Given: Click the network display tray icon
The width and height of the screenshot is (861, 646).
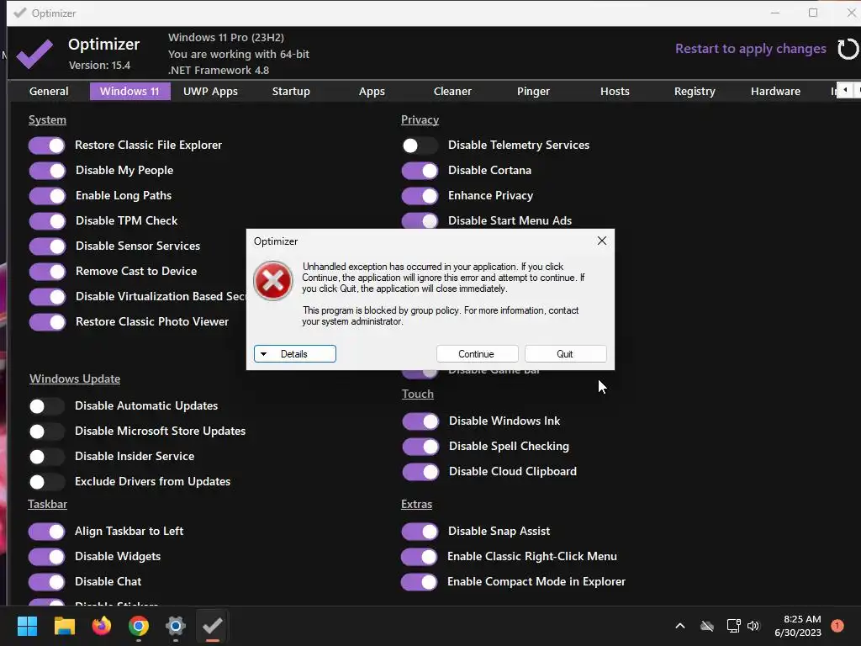Looking at the screenshot, I should 733,626.
